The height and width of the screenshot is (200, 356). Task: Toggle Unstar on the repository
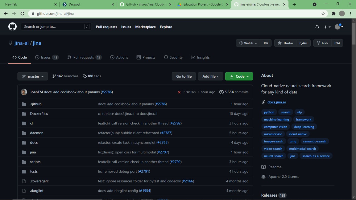click(285, 43)
